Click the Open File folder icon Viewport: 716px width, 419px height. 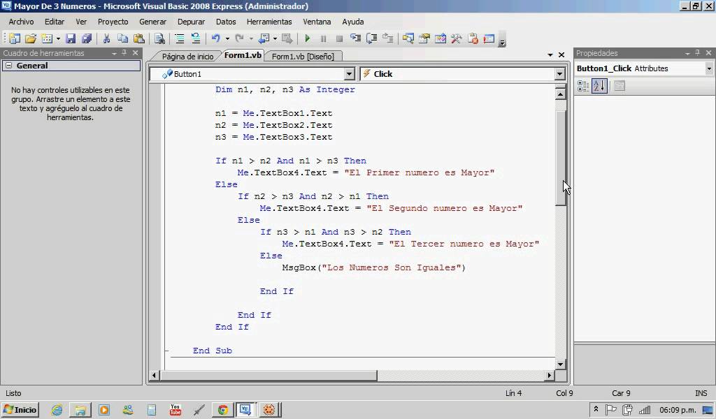click(x=31, y=38)
